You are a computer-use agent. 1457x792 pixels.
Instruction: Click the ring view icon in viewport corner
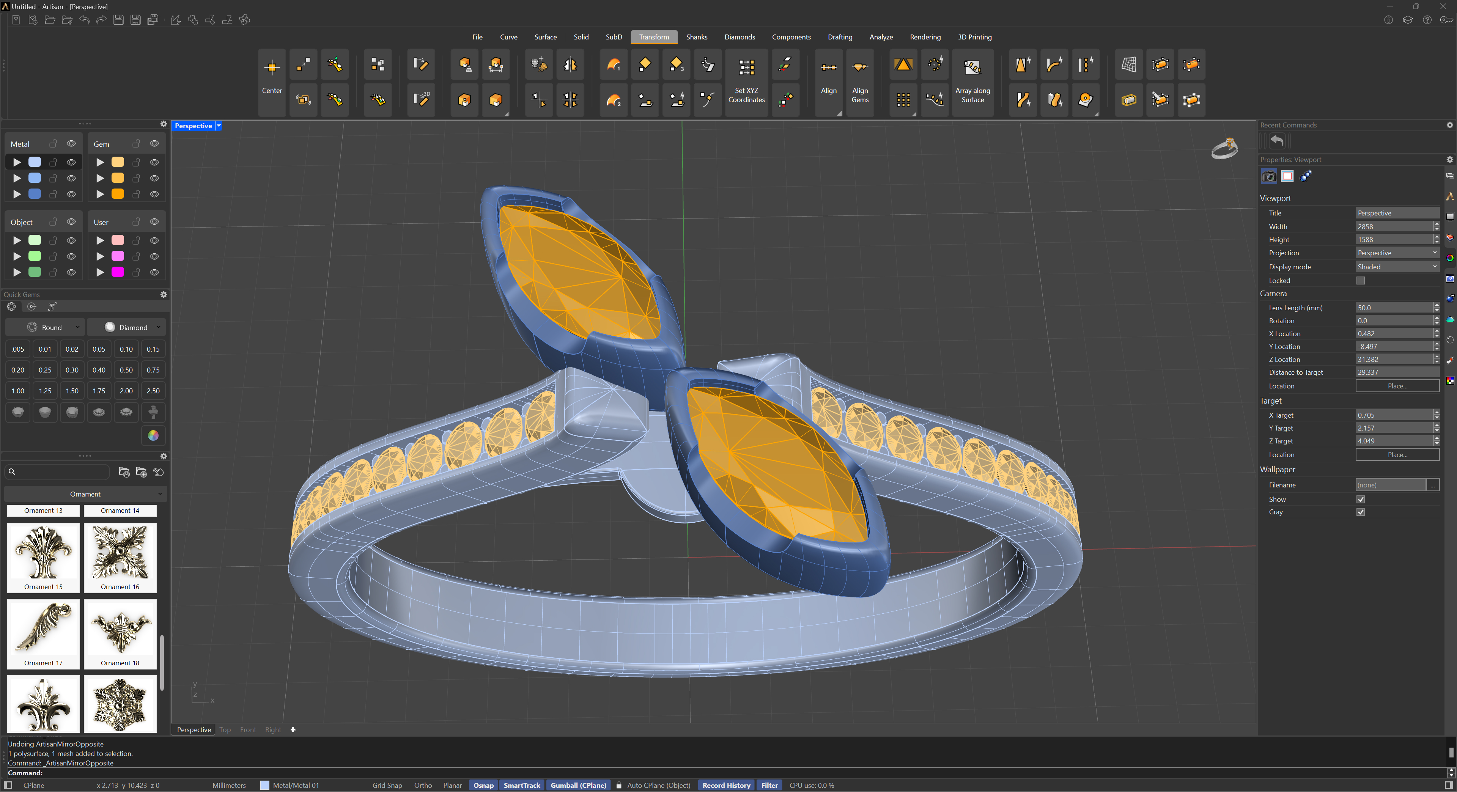pyautogui.click(x=1224, y=148)
